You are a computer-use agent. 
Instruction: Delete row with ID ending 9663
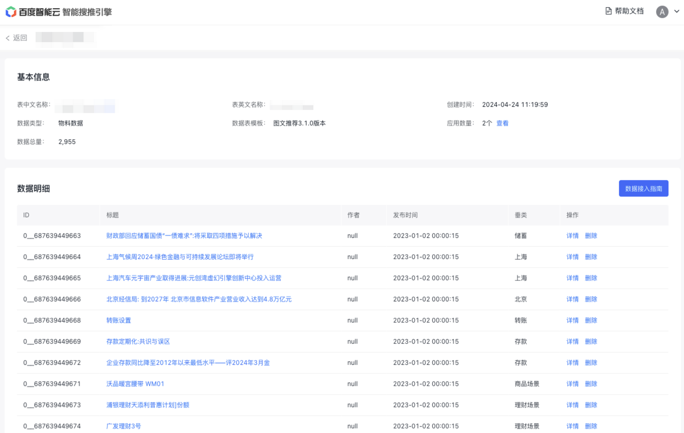tap(591, 236)
